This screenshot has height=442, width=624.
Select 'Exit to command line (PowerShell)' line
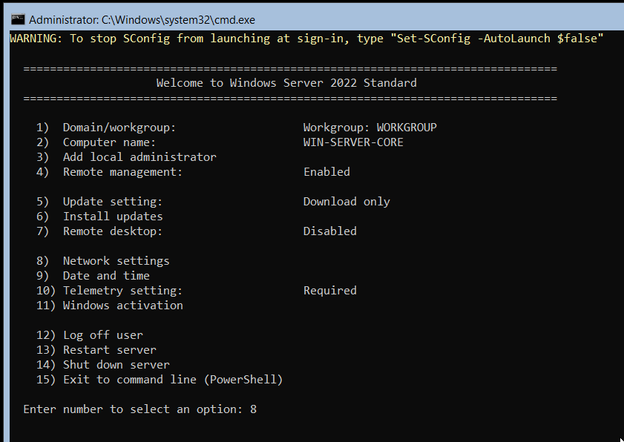[x=160, y=380]
